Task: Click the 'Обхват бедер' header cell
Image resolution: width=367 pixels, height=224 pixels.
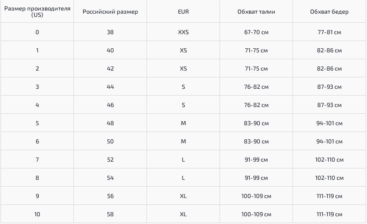Action: click(329, 12)
